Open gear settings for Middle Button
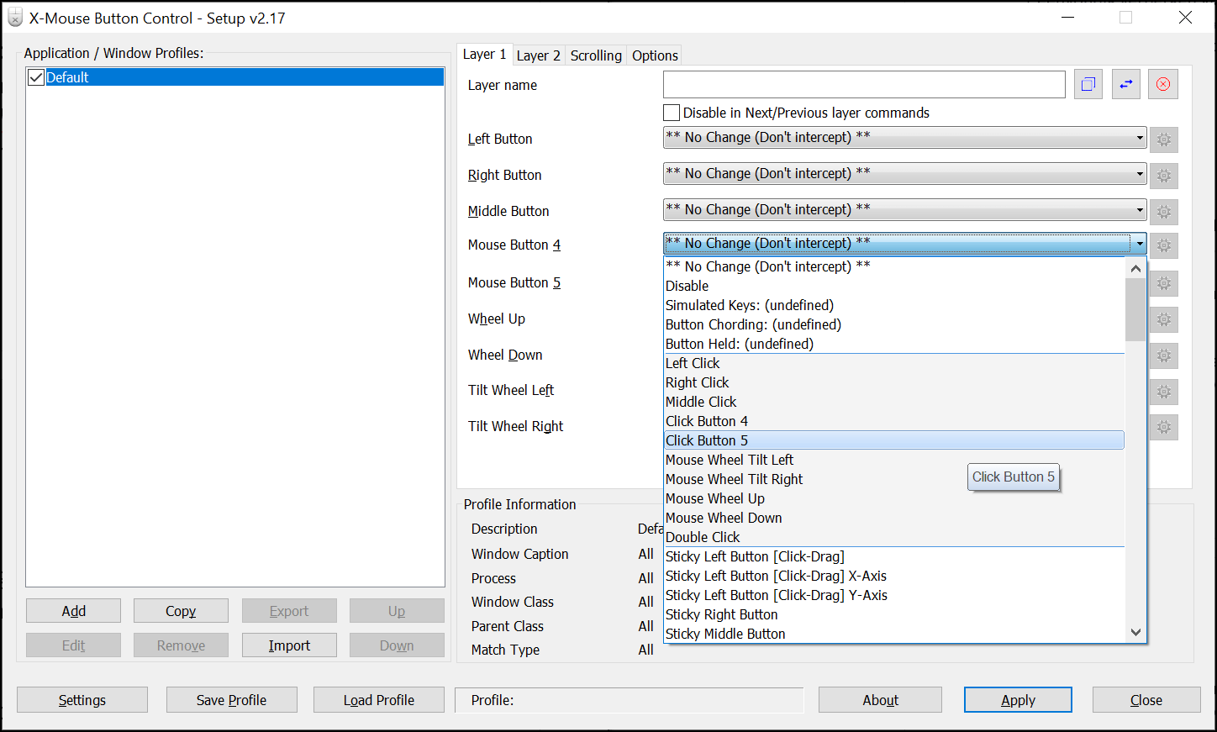Viewport: 1217px width, 732px height. pos(1164,212)
